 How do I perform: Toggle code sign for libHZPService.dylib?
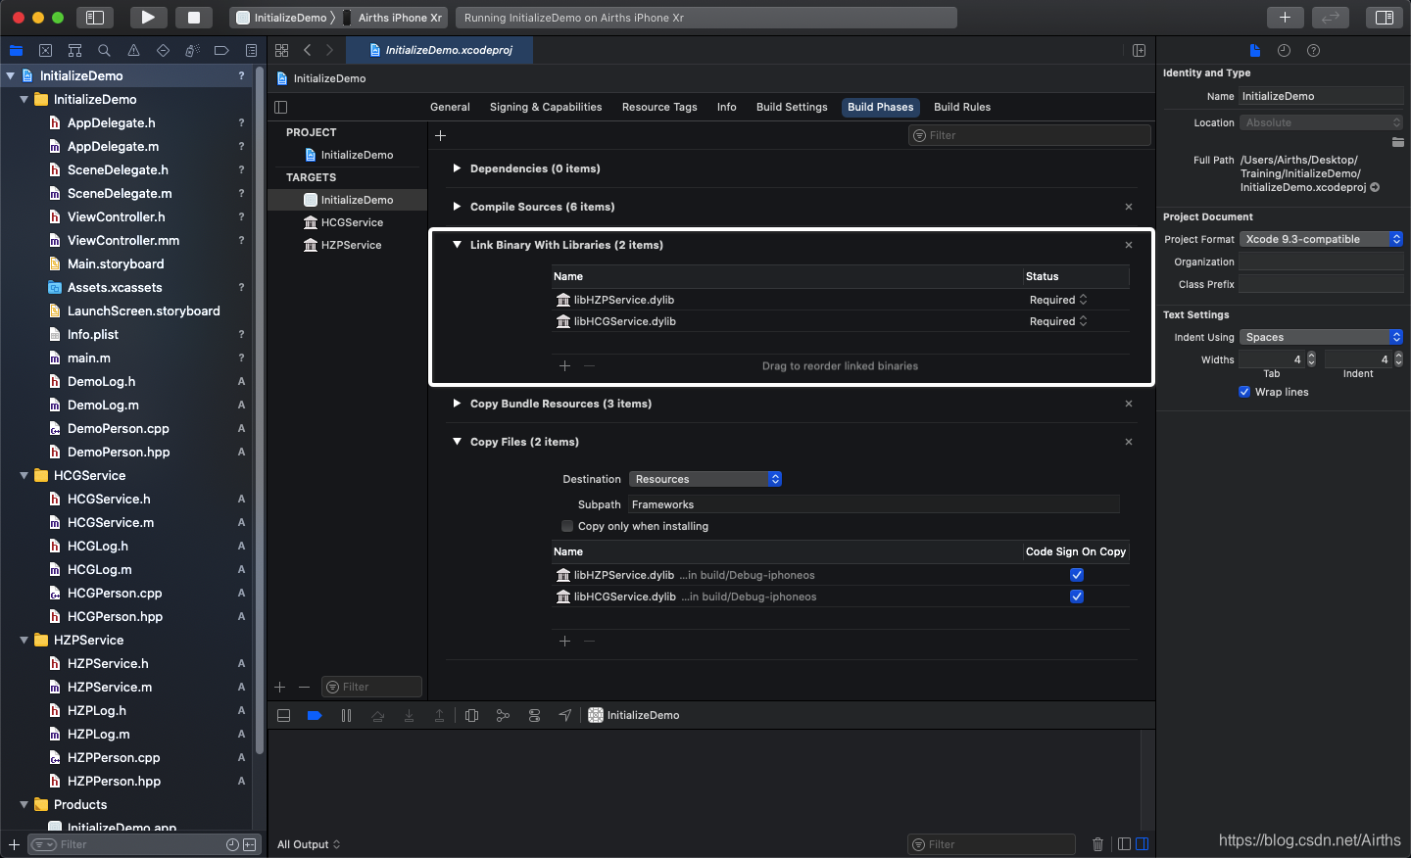pos(1077,575)
